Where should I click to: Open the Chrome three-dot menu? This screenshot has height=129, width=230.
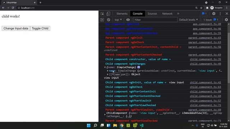[x=227, y=8]
